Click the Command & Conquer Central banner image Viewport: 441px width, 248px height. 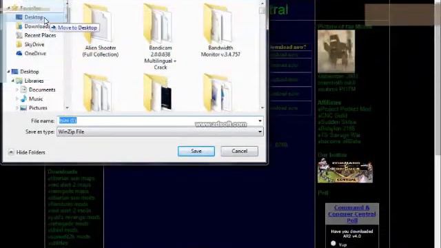[345, 170]
